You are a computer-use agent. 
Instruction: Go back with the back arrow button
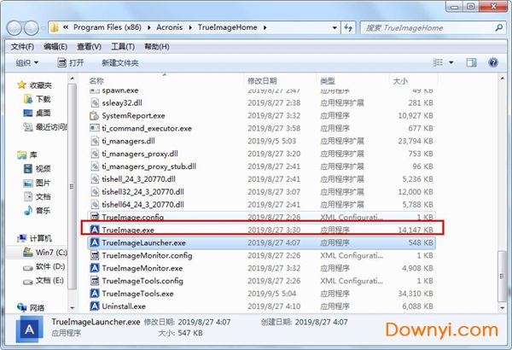coord(15,28)
